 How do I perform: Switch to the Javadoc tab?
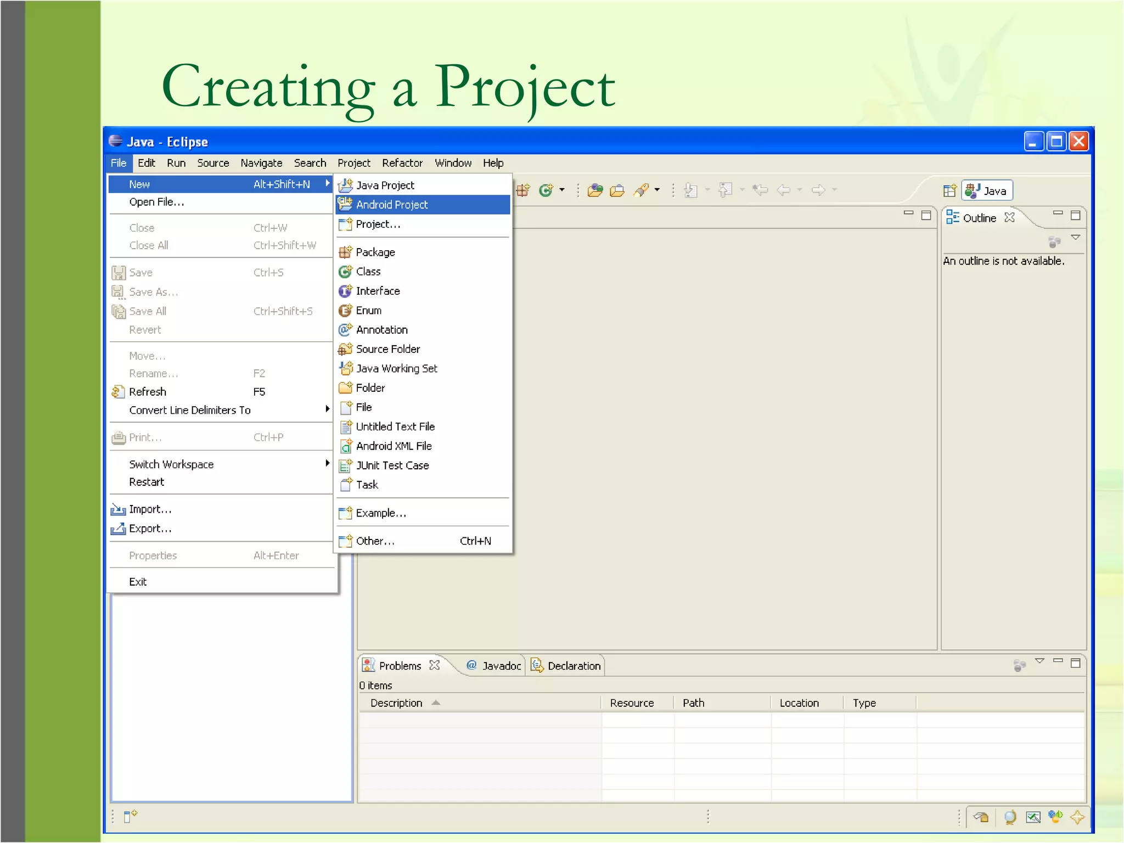pyautogui.click(x=493, y=666)
